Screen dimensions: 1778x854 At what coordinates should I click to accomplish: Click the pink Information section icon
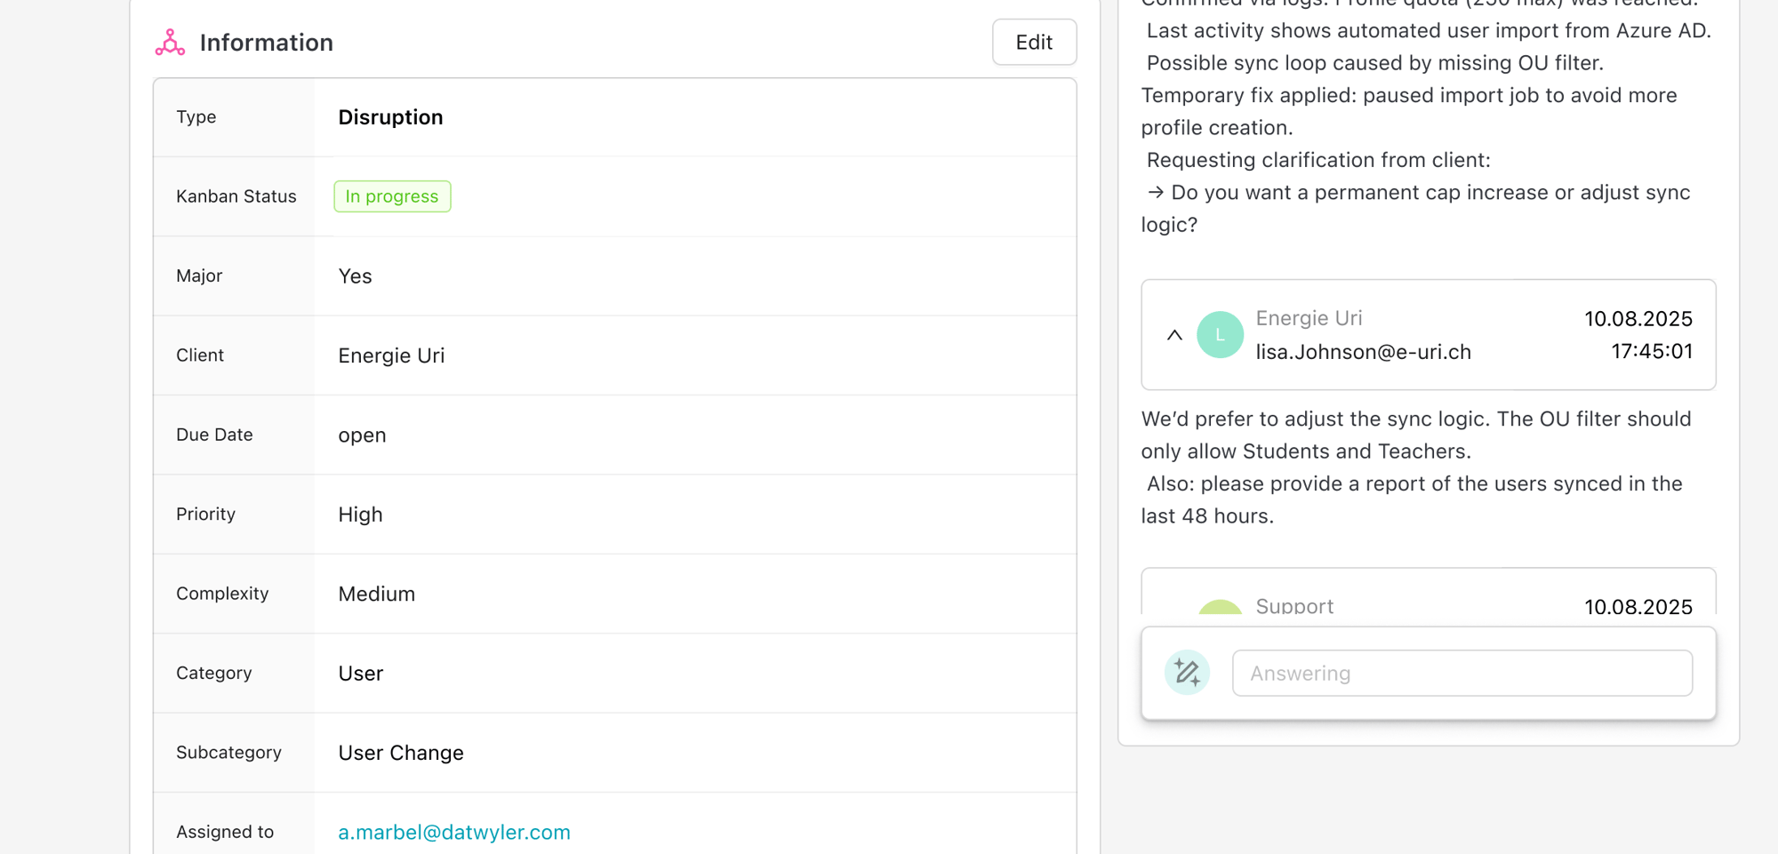(170, 42)
